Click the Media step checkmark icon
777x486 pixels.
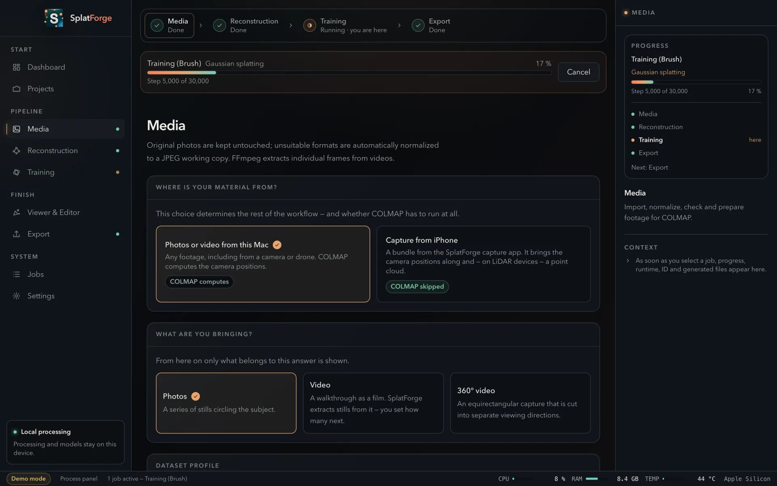(157, 25)
